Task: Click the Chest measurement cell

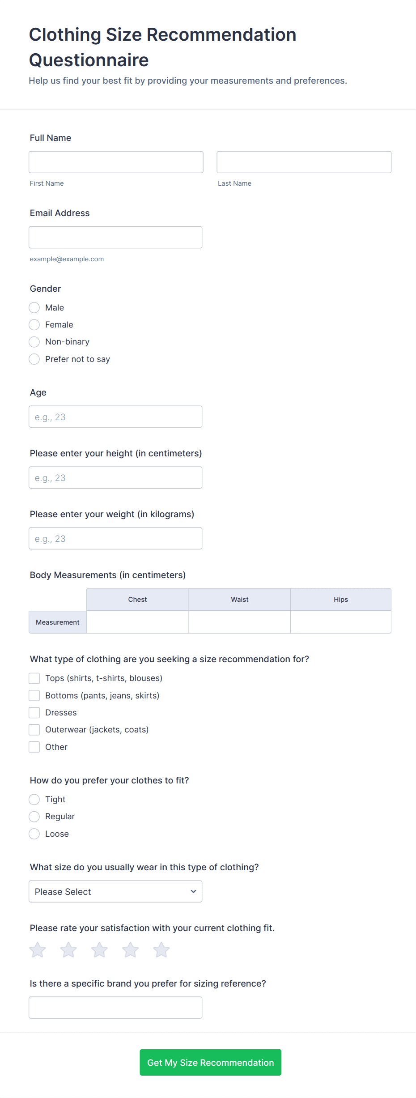Action: tap(137, 622)
